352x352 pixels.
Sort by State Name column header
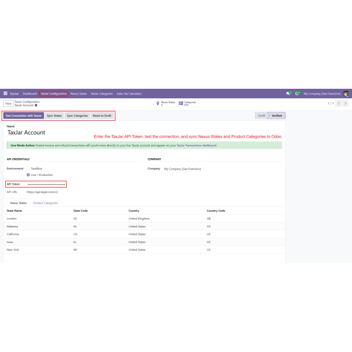tap(14, 211)
